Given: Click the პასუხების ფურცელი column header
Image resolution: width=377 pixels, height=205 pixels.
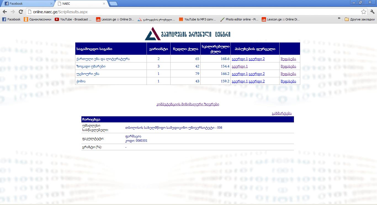Looking at the screenshot, I should click(x=255, y=49).
